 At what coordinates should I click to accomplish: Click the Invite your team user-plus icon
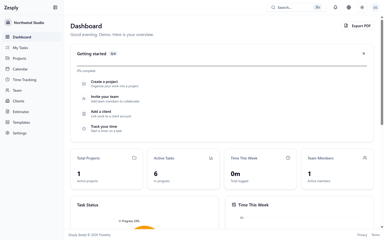click(x=84, y=99)
